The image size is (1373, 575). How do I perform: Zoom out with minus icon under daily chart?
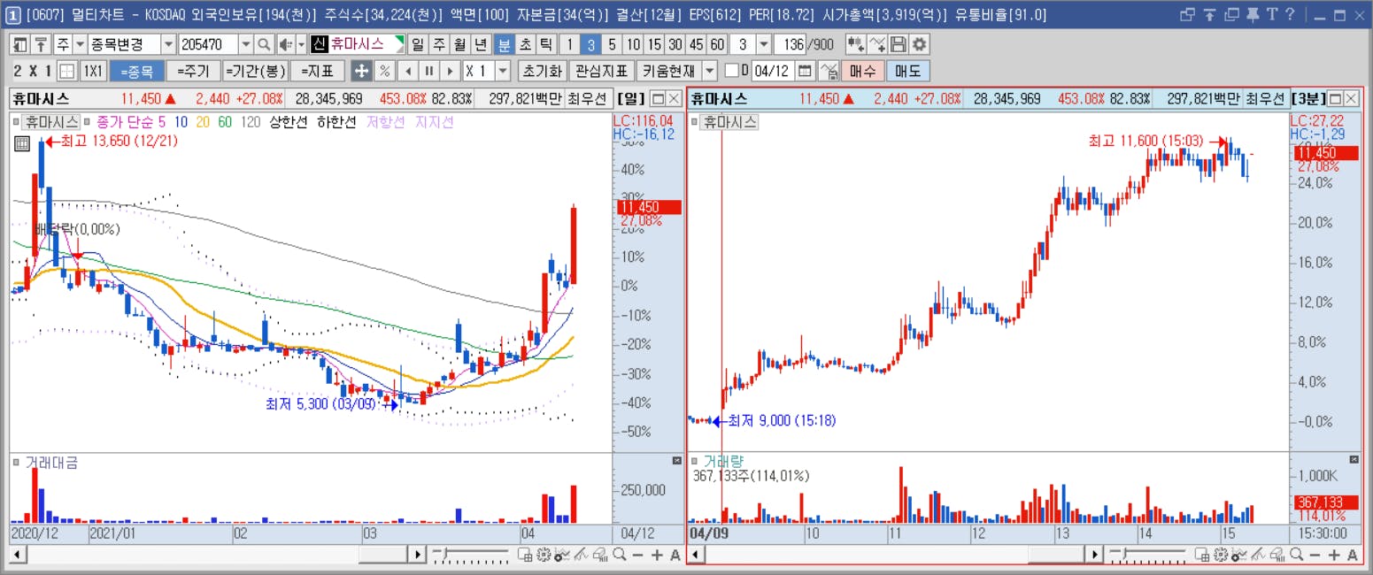pyautogui.click(x=638, y=555)
